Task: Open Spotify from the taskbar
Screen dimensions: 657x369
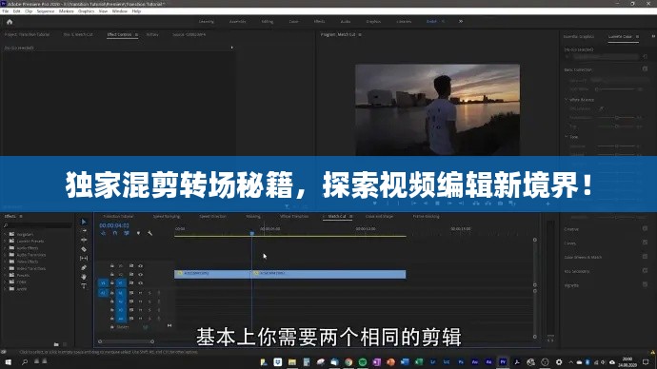Action: (x=363, y=362)
